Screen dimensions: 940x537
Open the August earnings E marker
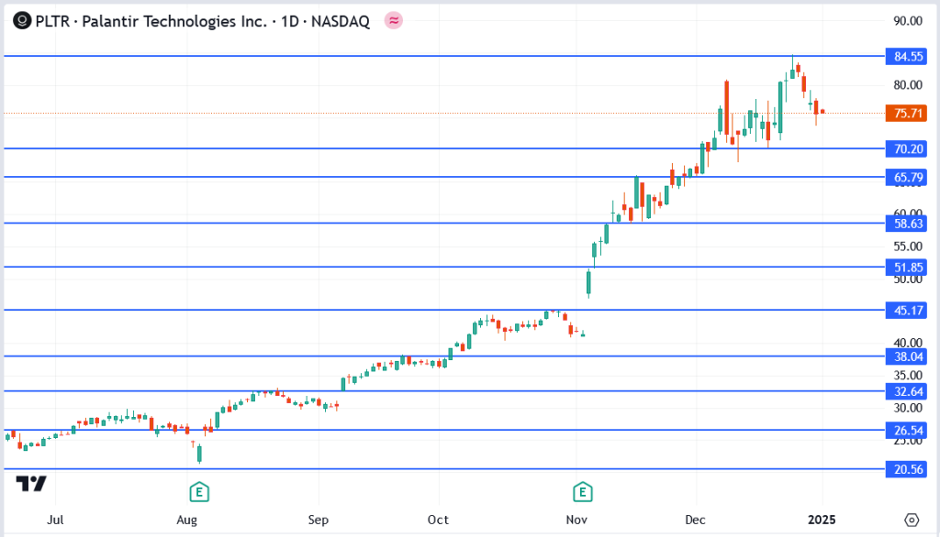[x=197, y=493]
